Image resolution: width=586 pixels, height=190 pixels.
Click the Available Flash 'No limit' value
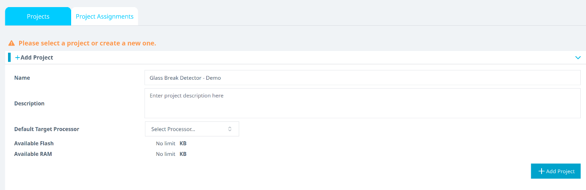click(165, 143)
